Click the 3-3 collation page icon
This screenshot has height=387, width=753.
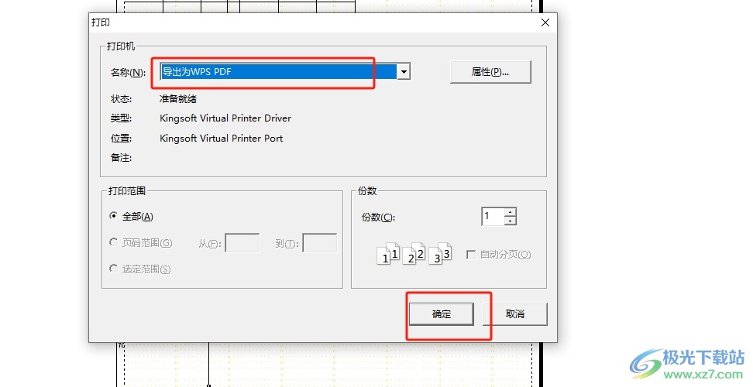[440, 254]
